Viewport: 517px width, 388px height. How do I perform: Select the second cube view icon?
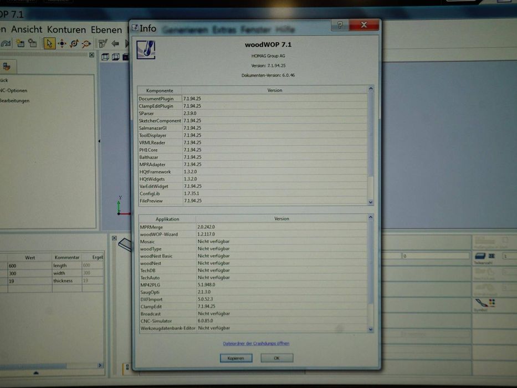tap(115, 57)
